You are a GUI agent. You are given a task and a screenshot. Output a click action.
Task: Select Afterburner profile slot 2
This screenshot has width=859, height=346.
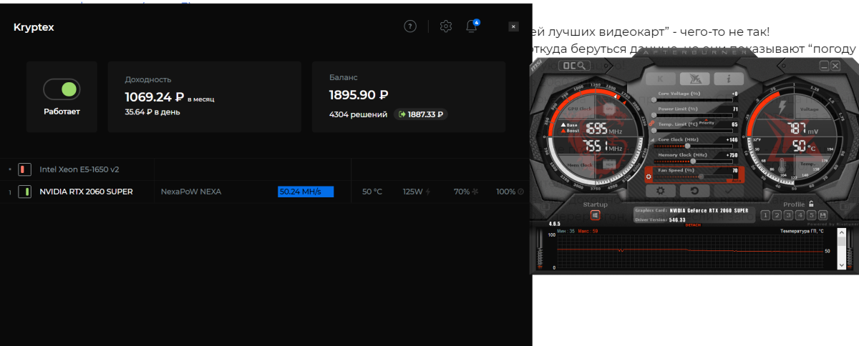pyautogui.click(x=777, y=215)
